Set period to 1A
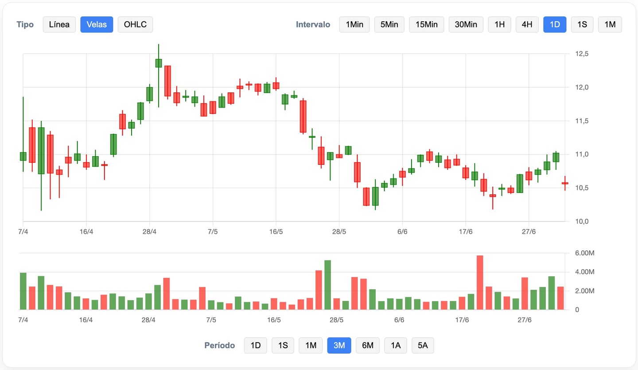The width and height of the screenshot is (638, 370). [x=396, y=345]
